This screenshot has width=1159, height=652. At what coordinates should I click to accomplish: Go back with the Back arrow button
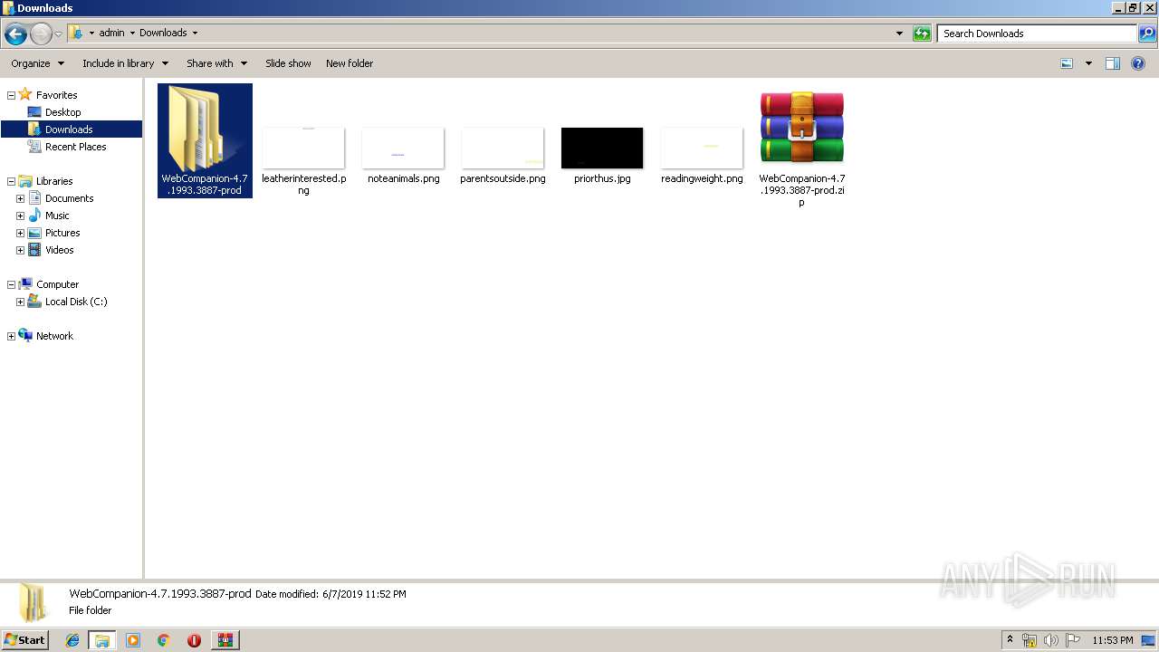point(15,34)
